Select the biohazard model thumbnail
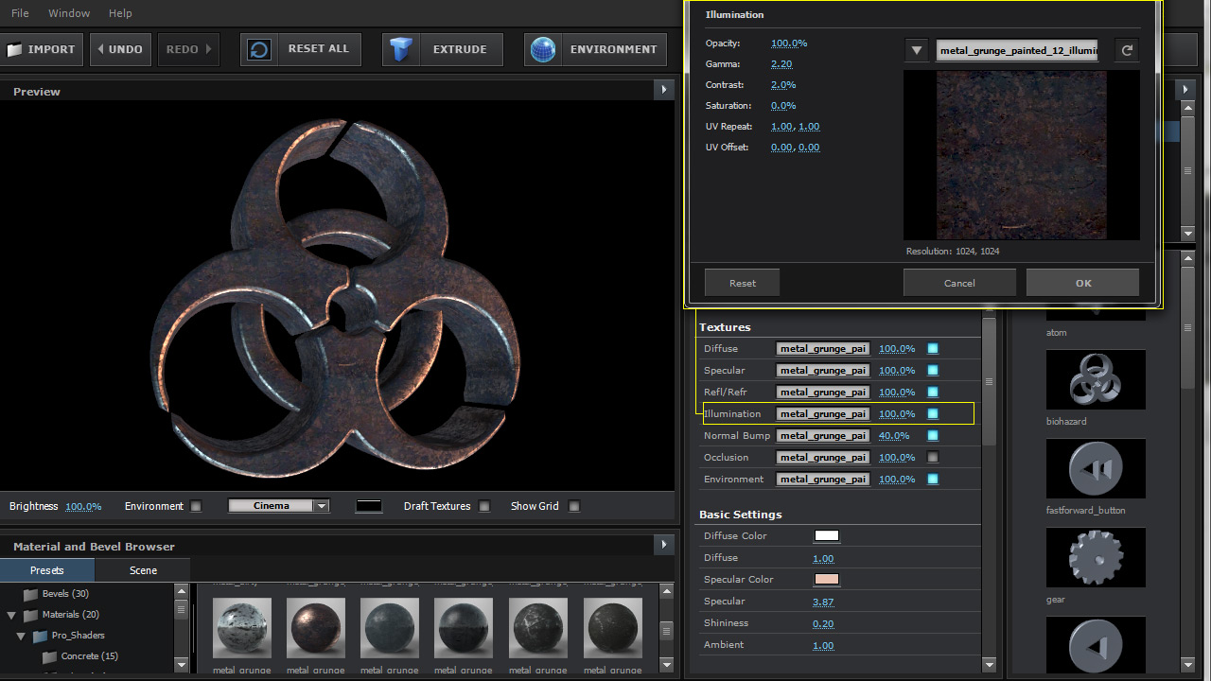Screen dimensions: 1211x681 (x=1096, y=380)
